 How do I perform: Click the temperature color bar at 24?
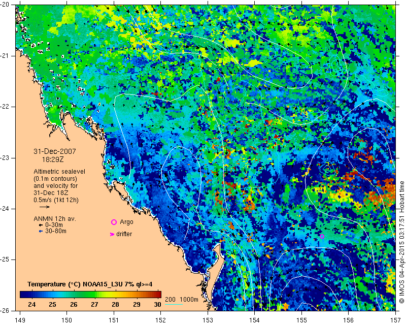(x=31, y=295)
